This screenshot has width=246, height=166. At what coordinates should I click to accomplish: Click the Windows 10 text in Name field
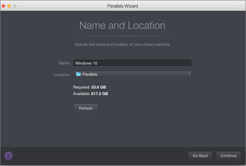click(x=87, y=63)
